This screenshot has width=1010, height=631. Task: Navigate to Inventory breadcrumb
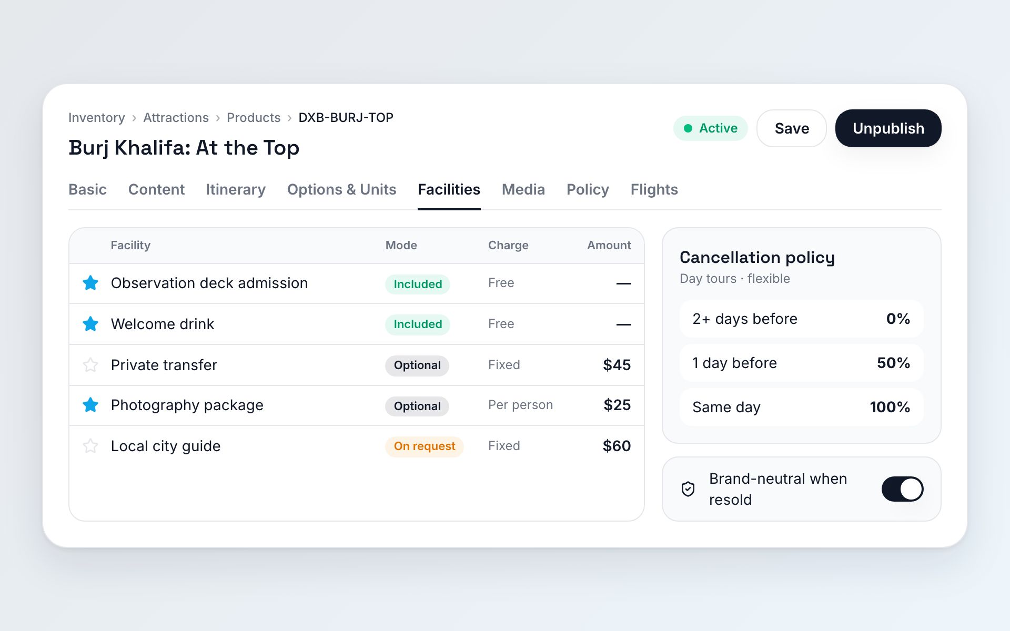pos(97,118)
